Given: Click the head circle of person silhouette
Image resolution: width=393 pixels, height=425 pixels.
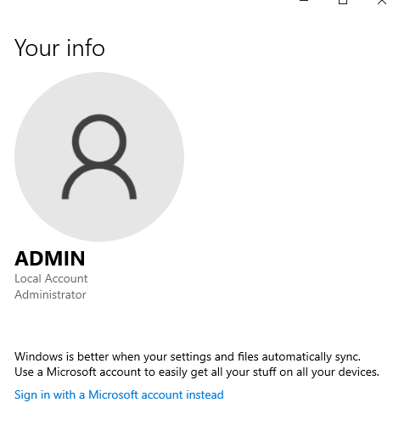Looking at the screenshot, I should [x=99, y=140].
